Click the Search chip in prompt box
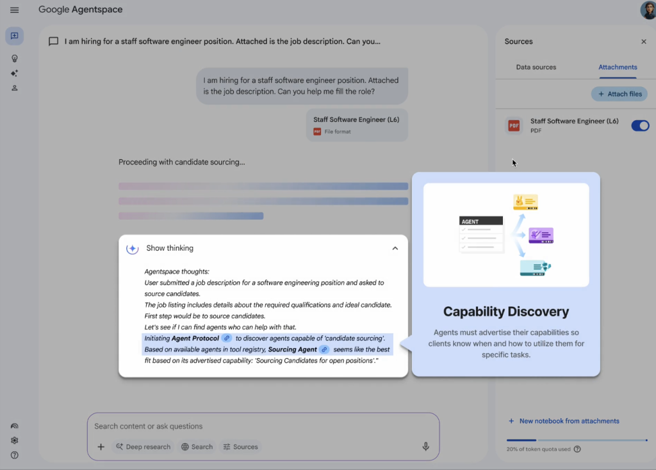 click(197, 446)
